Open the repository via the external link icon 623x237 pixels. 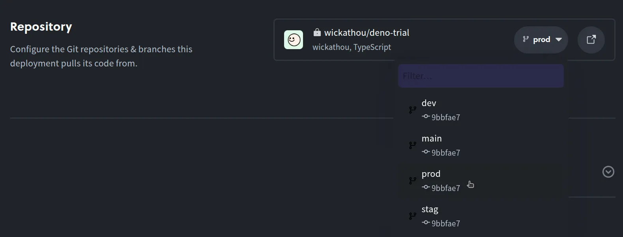591,40
